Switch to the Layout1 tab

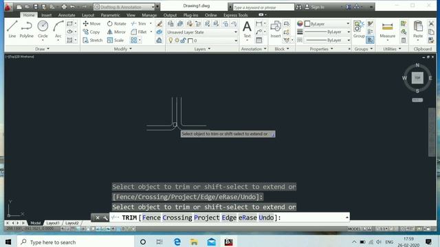tap(53, 223)
